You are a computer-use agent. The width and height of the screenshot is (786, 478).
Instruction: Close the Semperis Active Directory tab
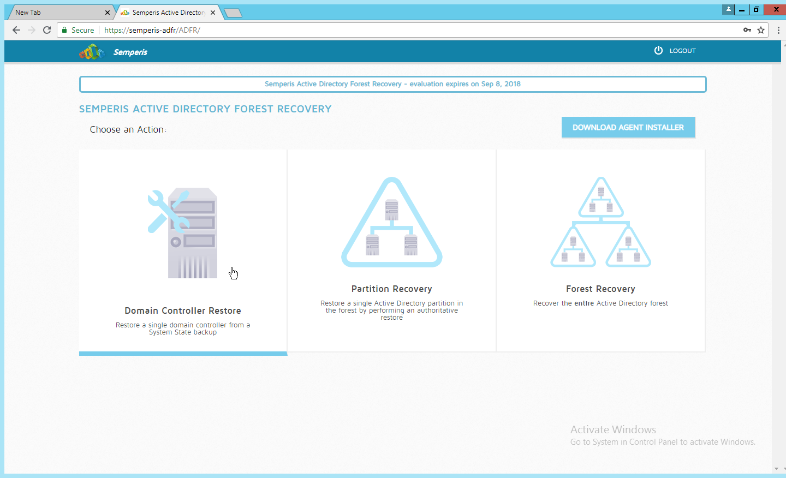tap(212, 13)
